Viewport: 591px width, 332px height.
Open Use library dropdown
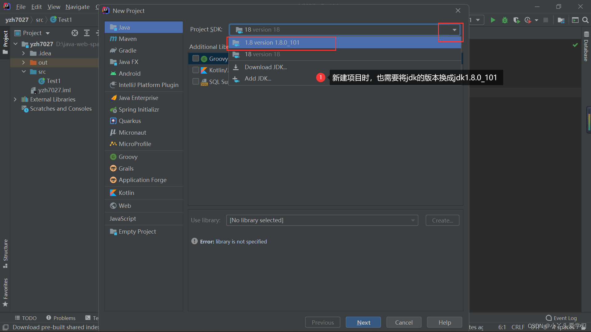322,220
